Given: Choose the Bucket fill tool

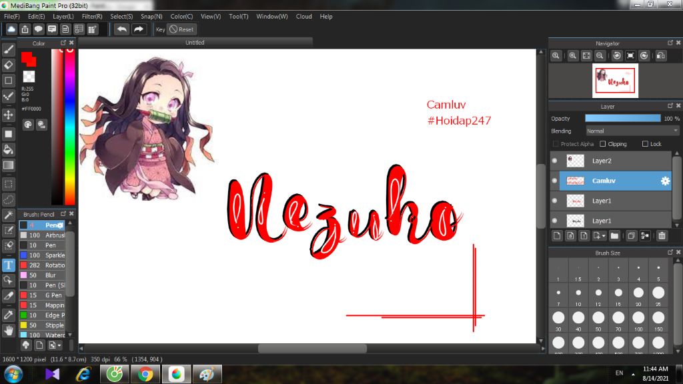Looking at the screenshot, I should coord(9,149).
